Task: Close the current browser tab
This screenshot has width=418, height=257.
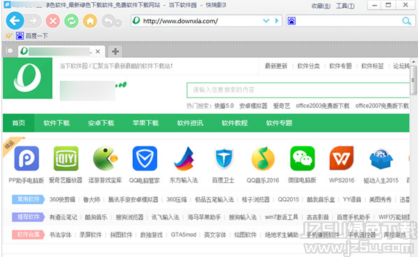Action: (x=98, y=52)
